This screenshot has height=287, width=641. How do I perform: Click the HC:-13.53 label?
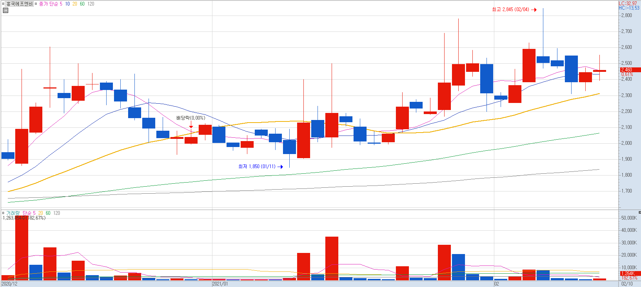629,8
